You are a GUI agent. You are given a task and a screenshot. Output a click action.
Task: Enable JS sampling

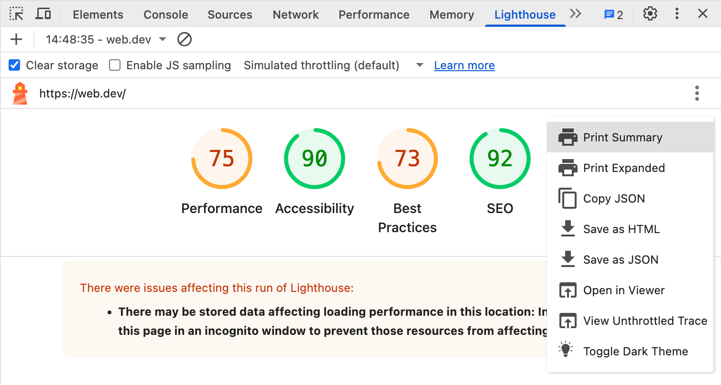(x=114, y=65)
